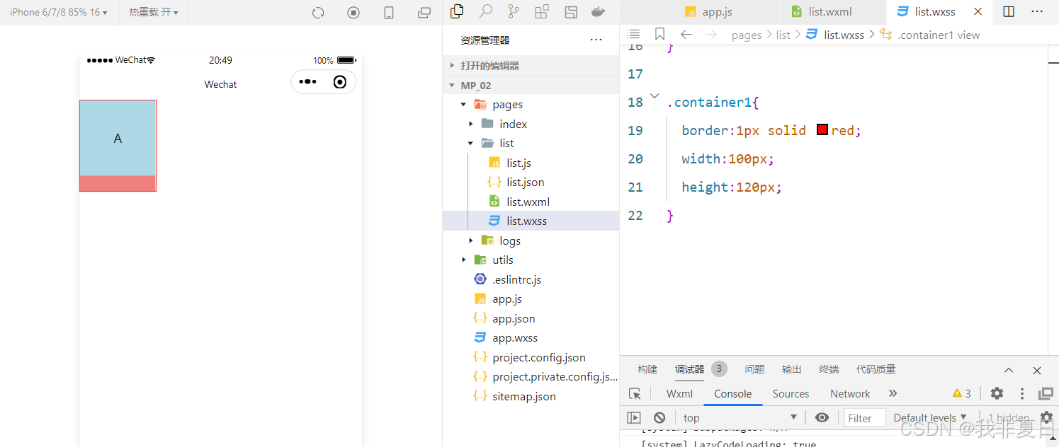Fold the .container1 rule at line 18

[654, 95]
